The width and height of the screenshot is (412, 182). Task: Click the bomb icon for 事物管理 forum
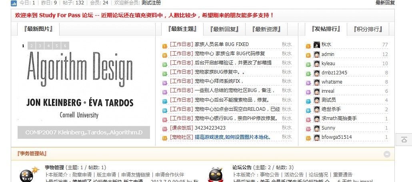click(29, 174)
